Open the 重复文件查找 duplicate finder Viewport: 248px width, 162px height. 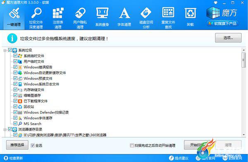pos(168,18)
